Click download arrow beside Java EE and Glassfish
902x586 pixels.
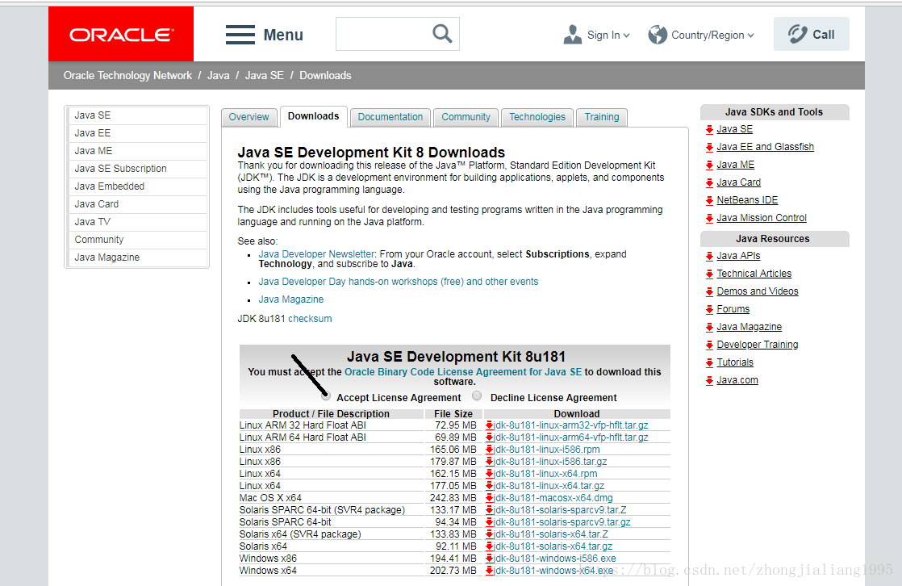pos(709,148)
